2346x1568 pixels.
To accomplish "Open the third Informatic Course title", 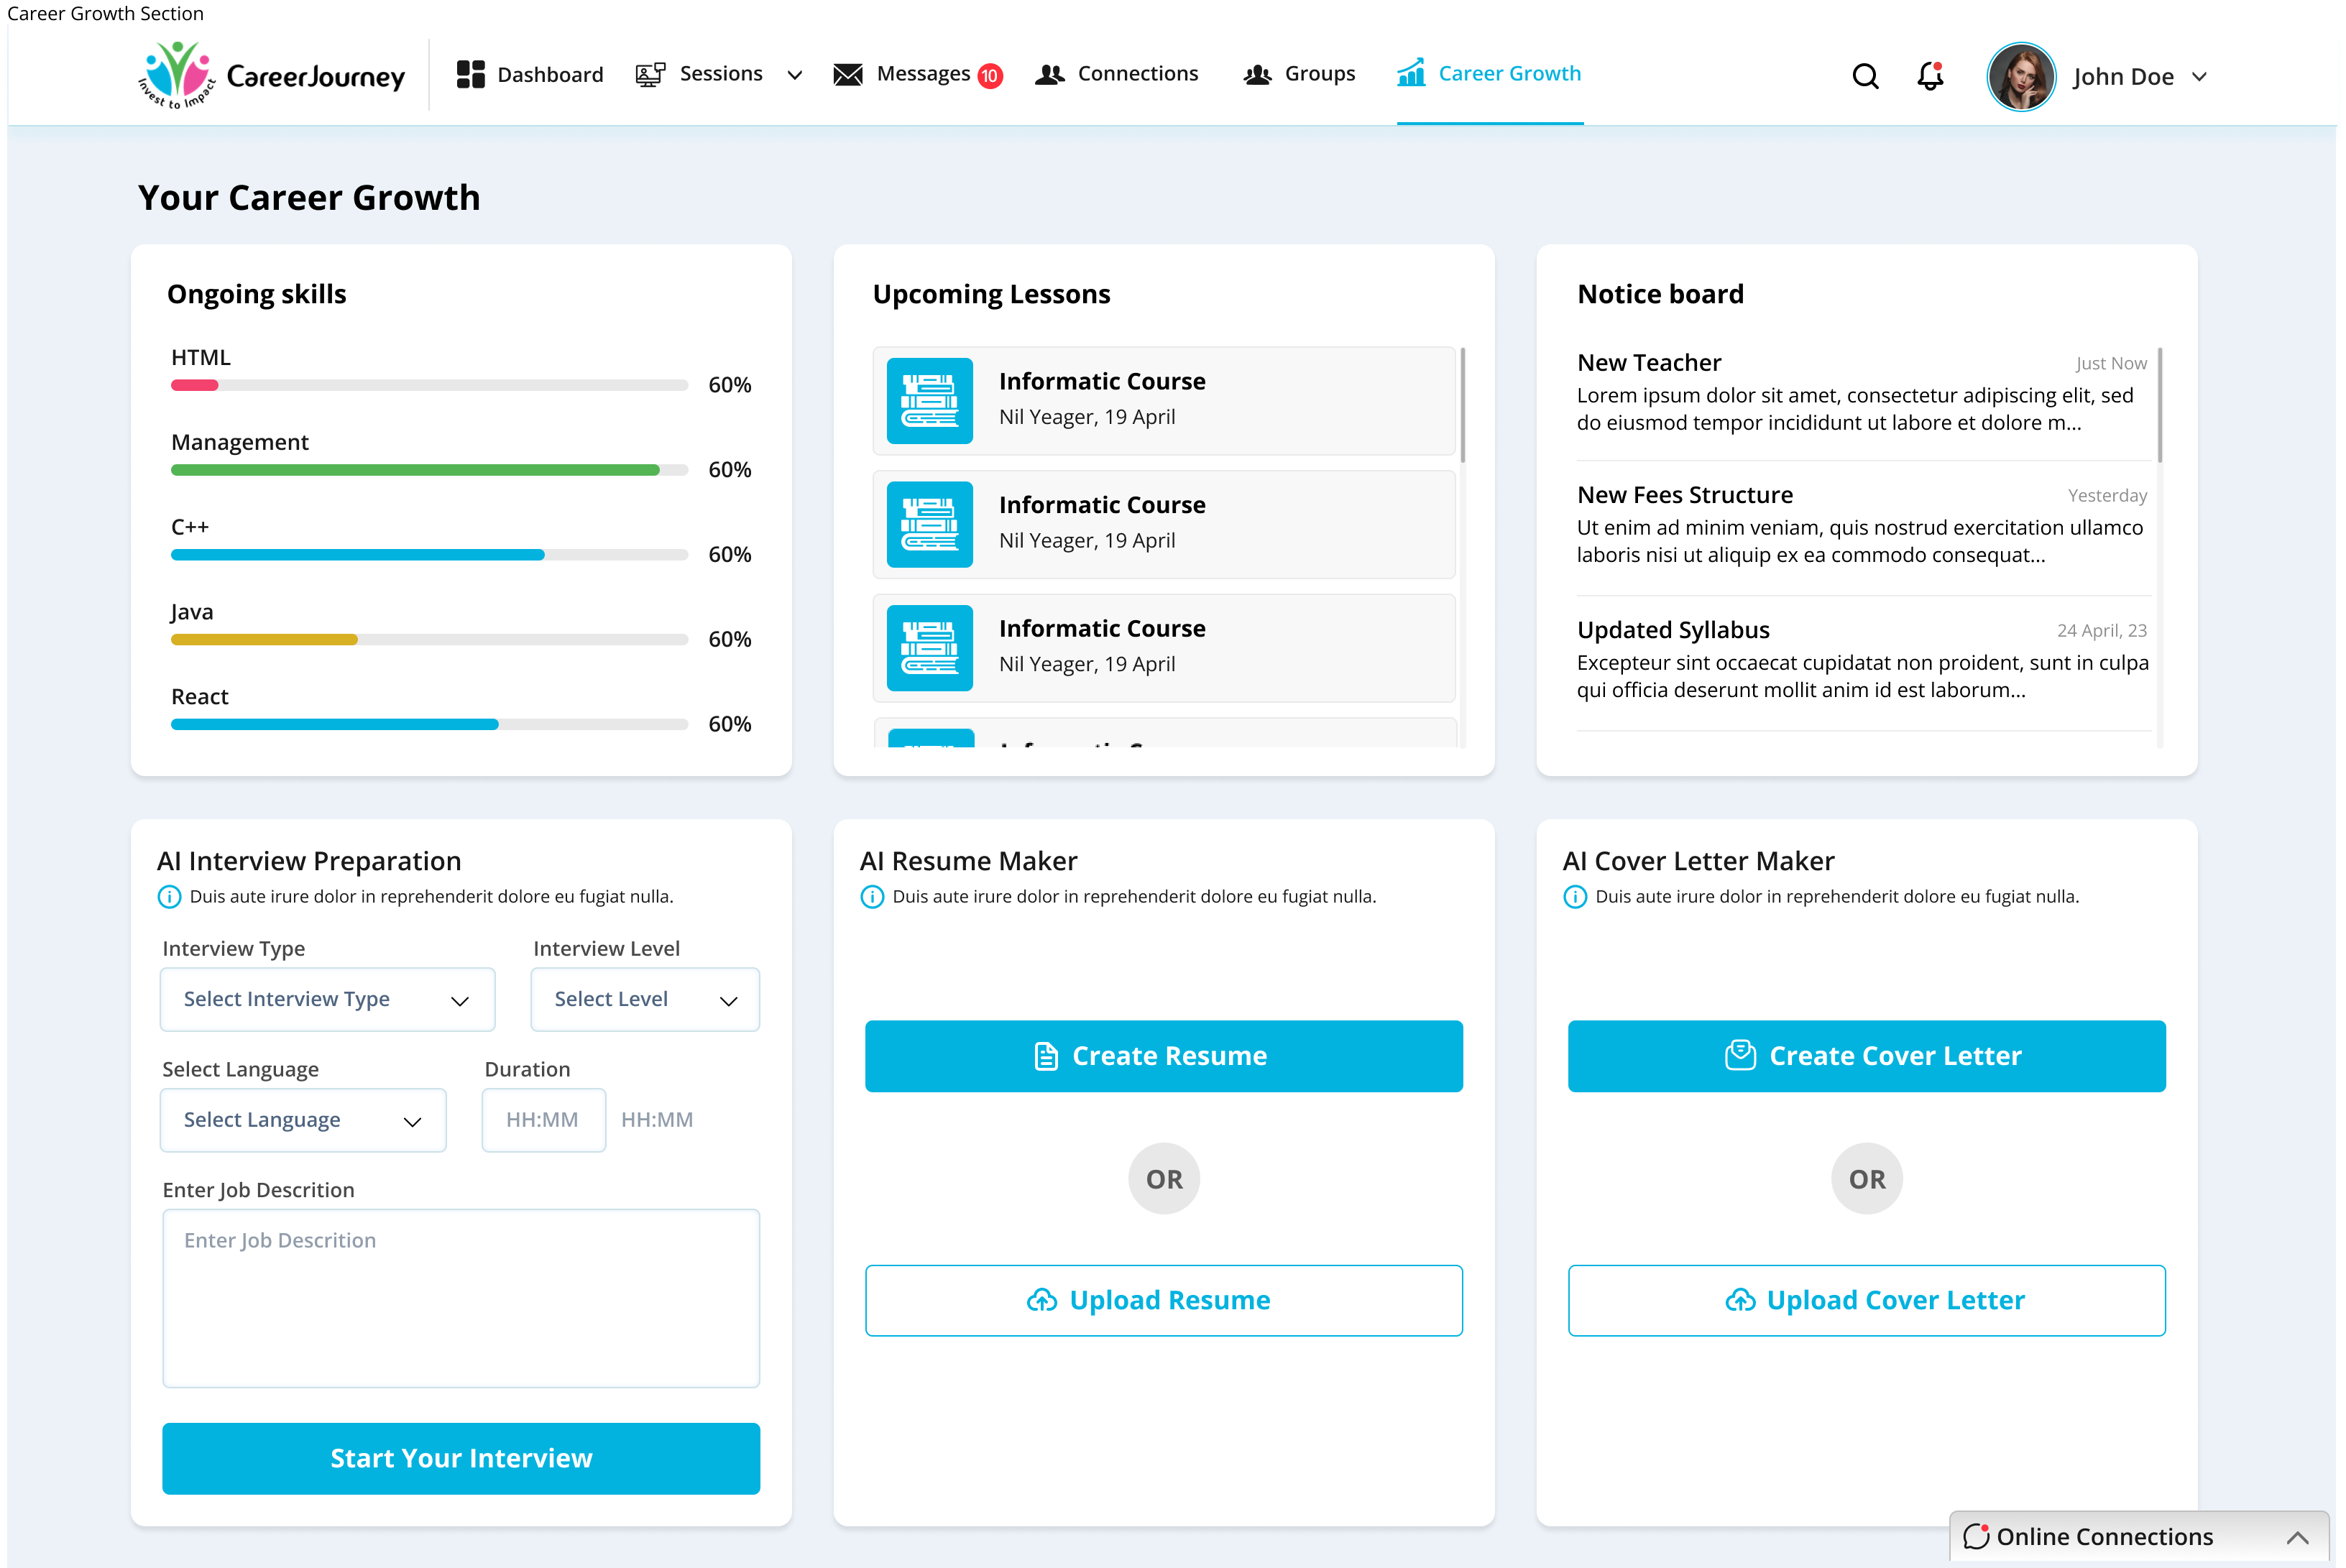I will click(x=1102, y=628).
